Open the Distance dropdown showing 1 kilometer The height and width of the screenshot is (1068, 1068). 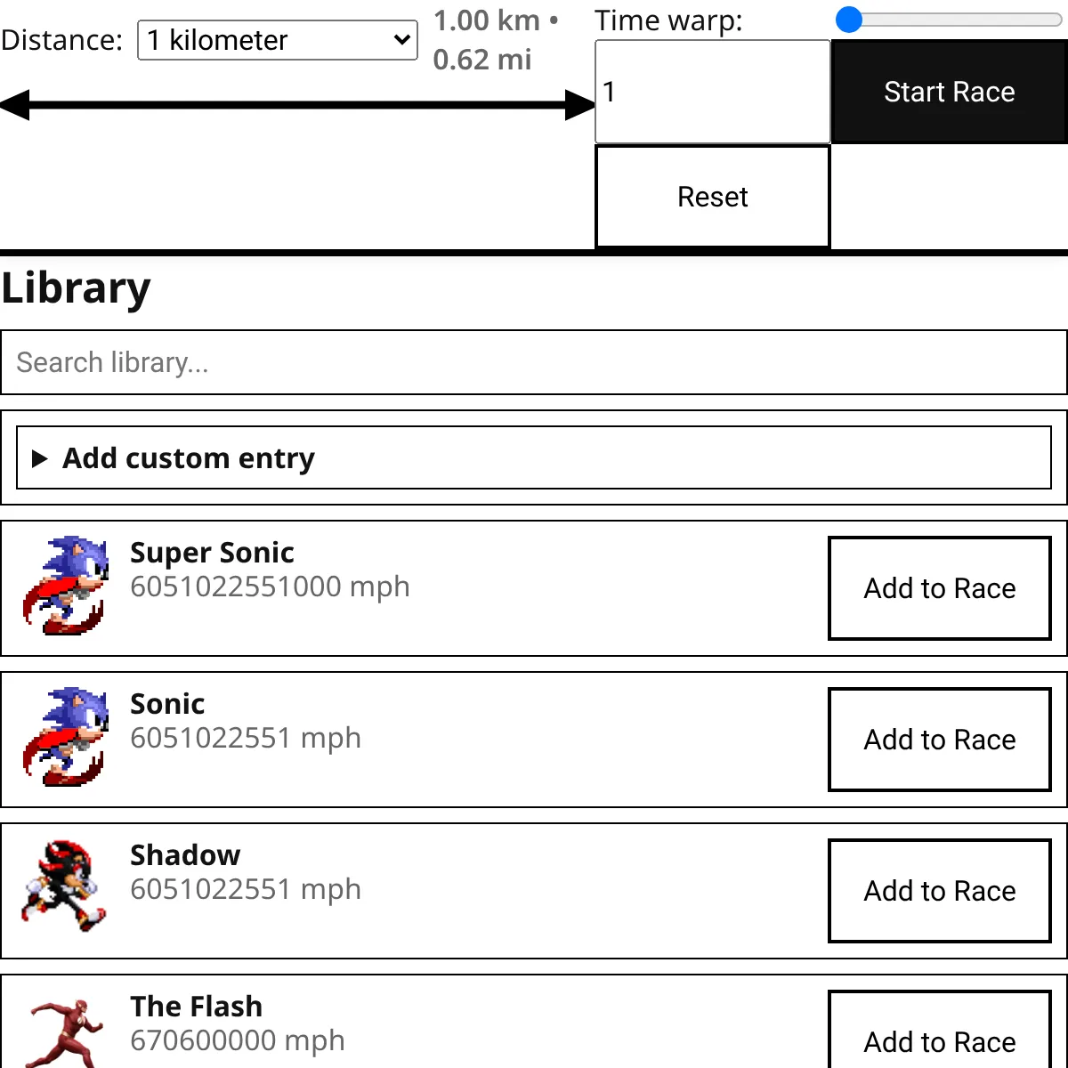point(278,40)
